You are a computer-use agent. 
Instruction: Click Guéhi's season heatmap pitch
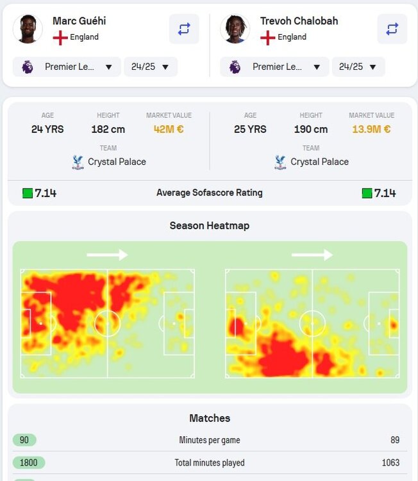coord(107,324)
